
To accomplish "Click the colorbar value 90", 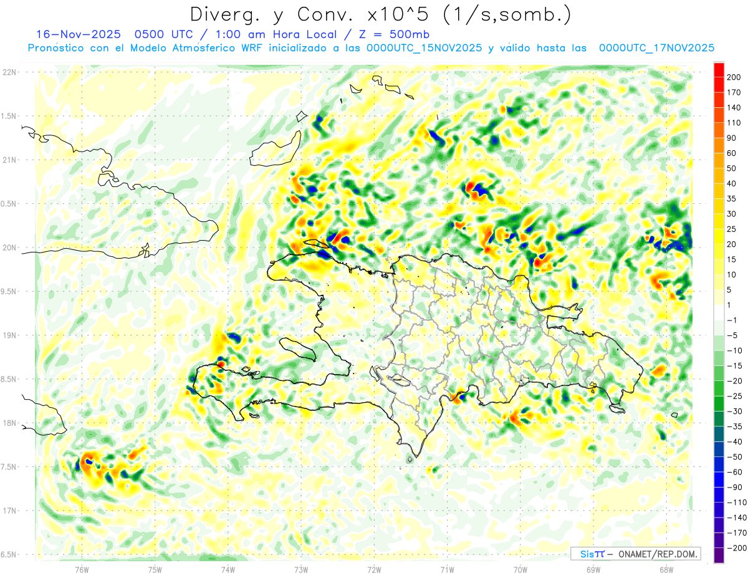I will tap(732, 138).
